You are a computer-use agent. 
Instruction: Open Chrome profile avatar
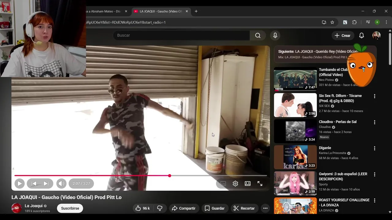click(377, 22)
